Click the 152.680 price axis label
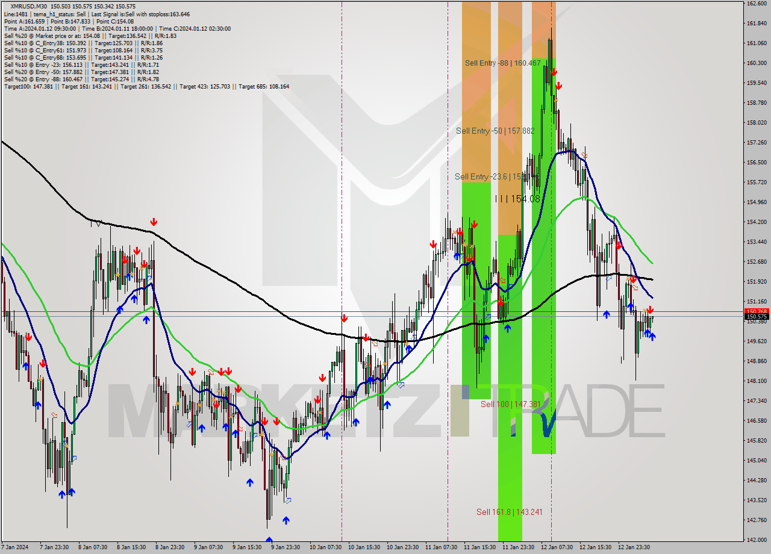This screenshot has width=771, height=554. click(x=757, y=261)
